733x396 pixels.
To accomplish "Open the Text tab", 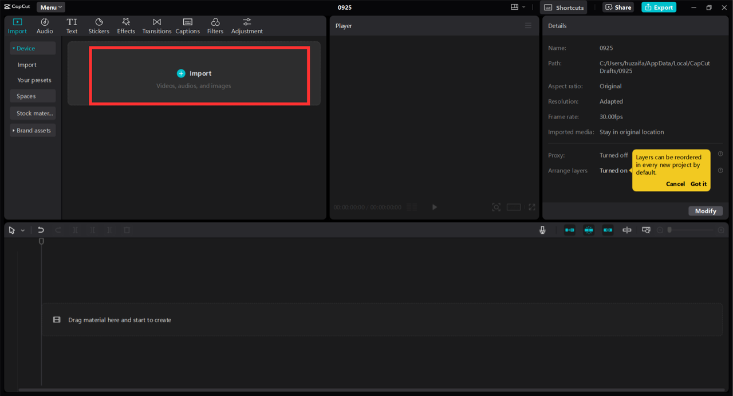I will [x=72, y=26].
